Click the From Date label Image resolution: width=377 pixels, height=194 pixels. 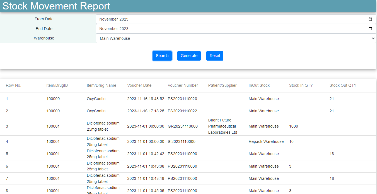coord(44,19)
